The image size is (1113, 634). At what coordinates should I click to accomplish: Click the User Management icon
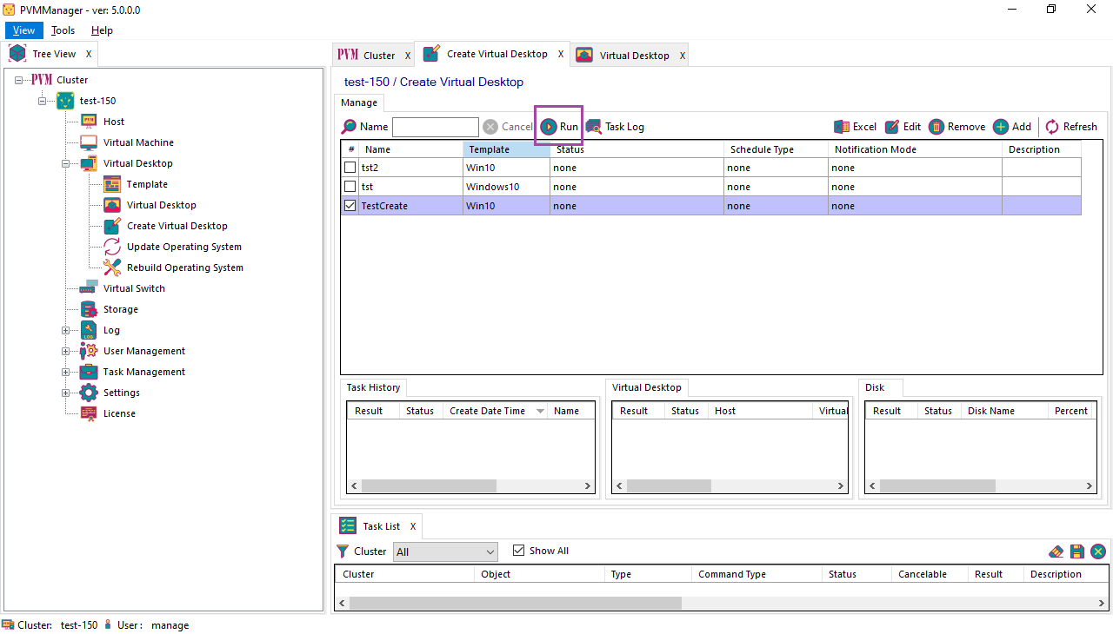89,351
